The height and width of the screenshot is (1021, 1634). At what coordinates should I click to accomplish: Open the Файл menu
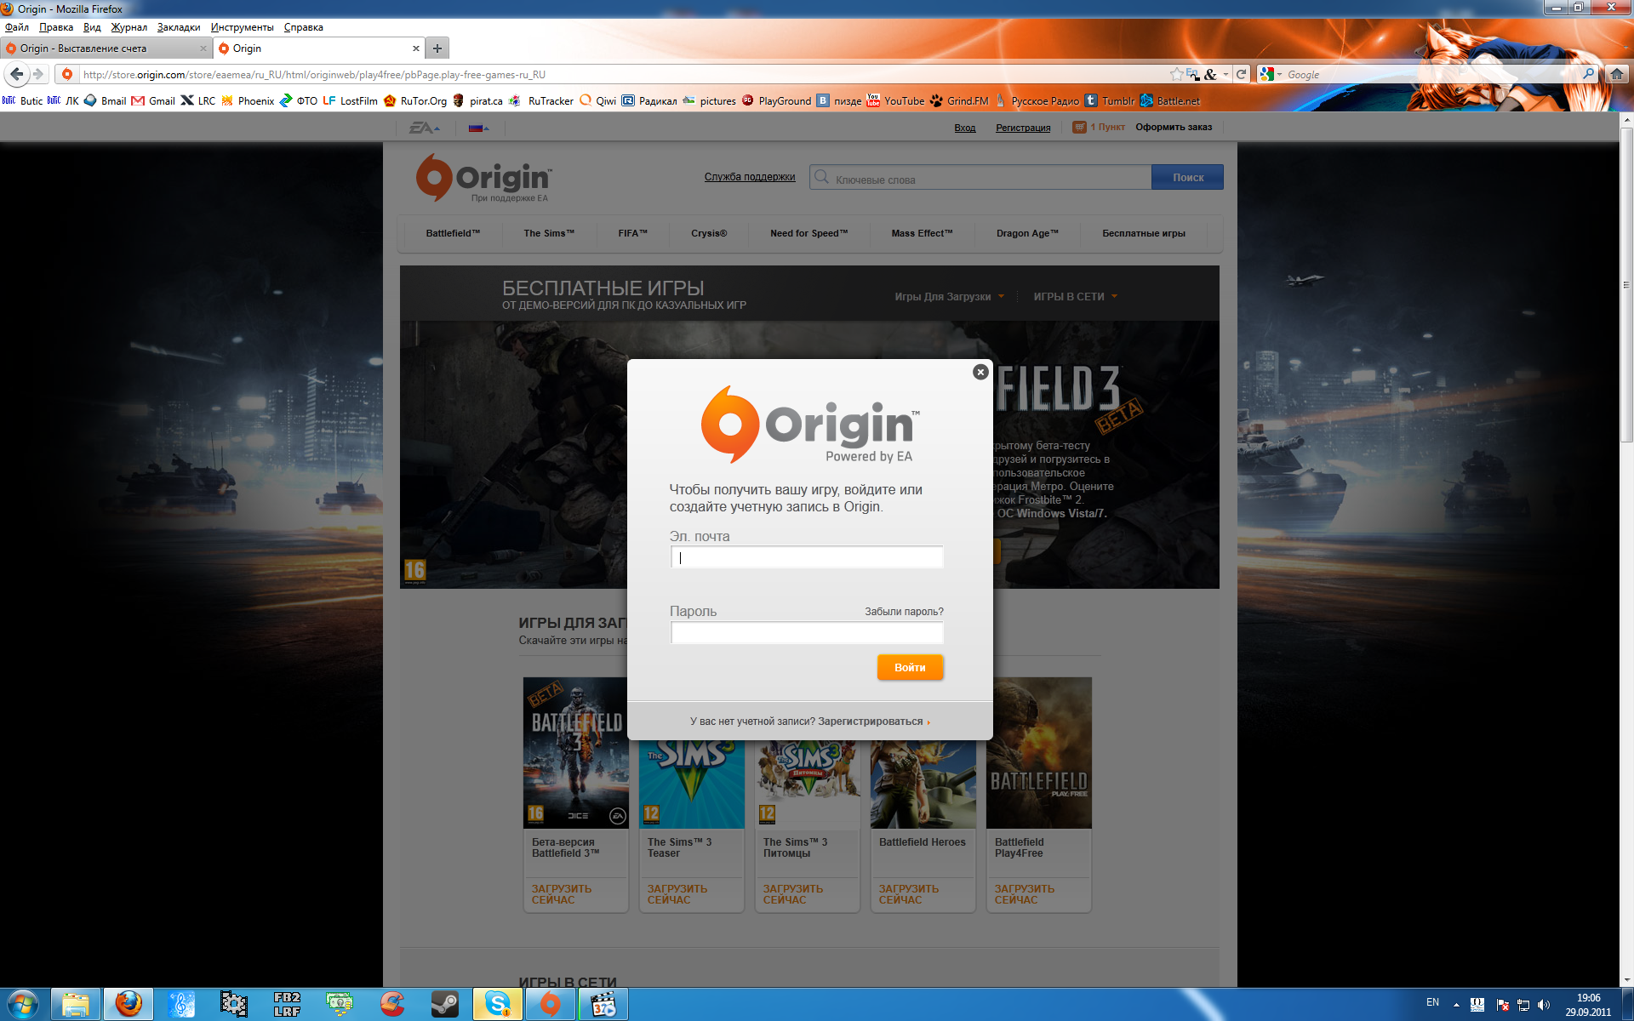(16, 27)
